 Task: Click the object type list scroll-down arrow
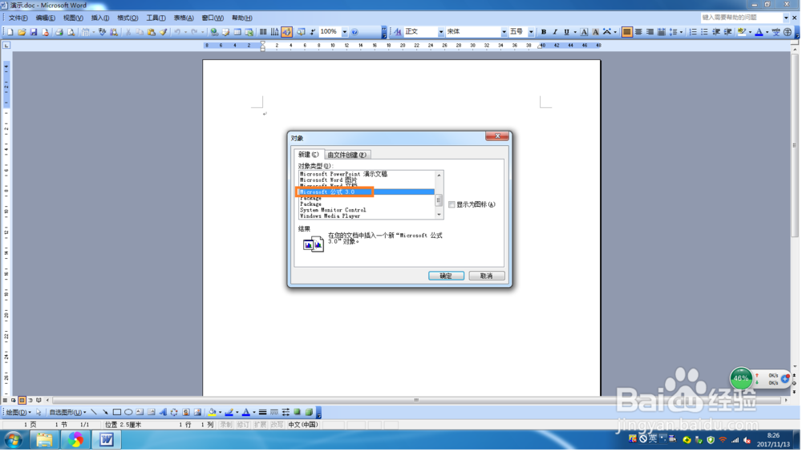[439, 216]
